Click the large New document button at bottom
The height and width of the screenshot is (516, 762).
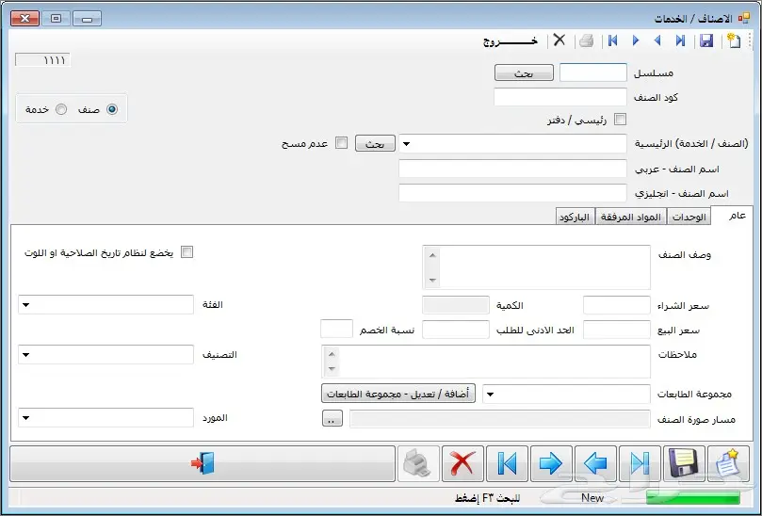[x=728, y=463]
